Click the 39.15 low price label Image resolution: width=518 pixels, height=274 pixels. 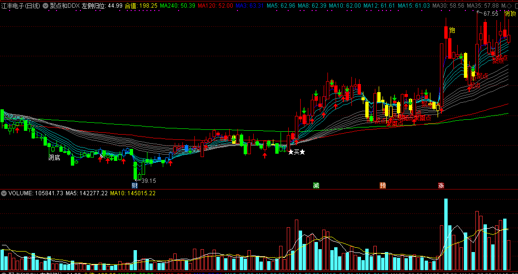[x=148, y=181]
